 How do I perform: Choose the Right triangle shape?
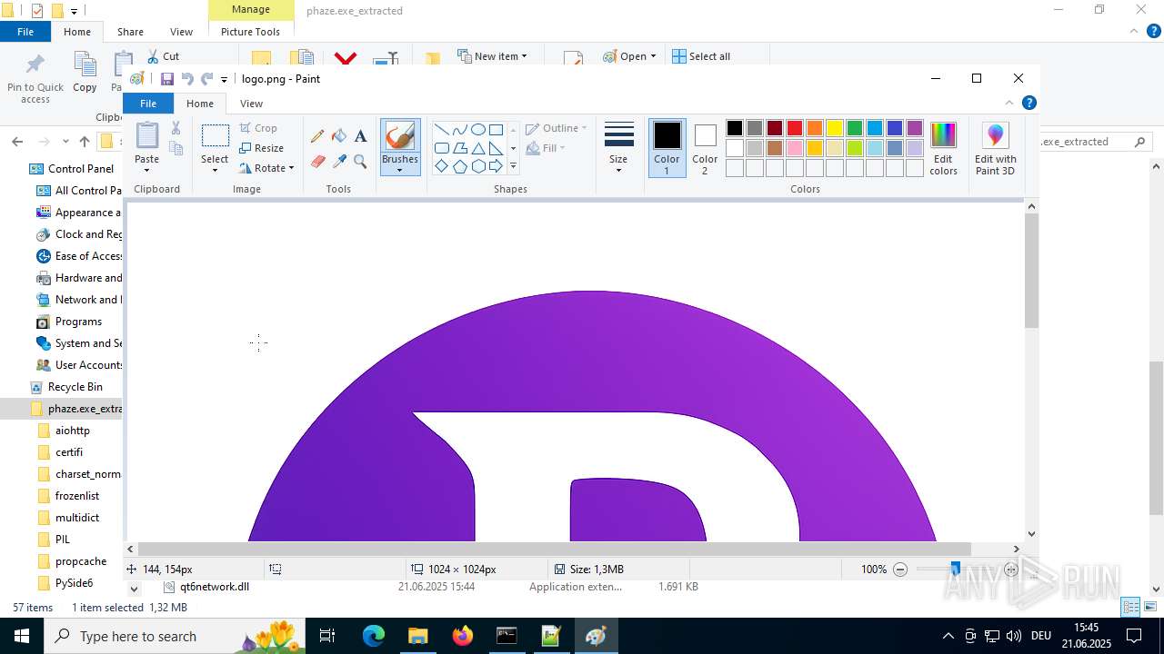(x=496, y=148)
